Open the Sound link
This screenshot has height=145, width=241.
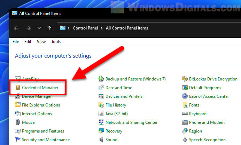[x=111, y=140]
